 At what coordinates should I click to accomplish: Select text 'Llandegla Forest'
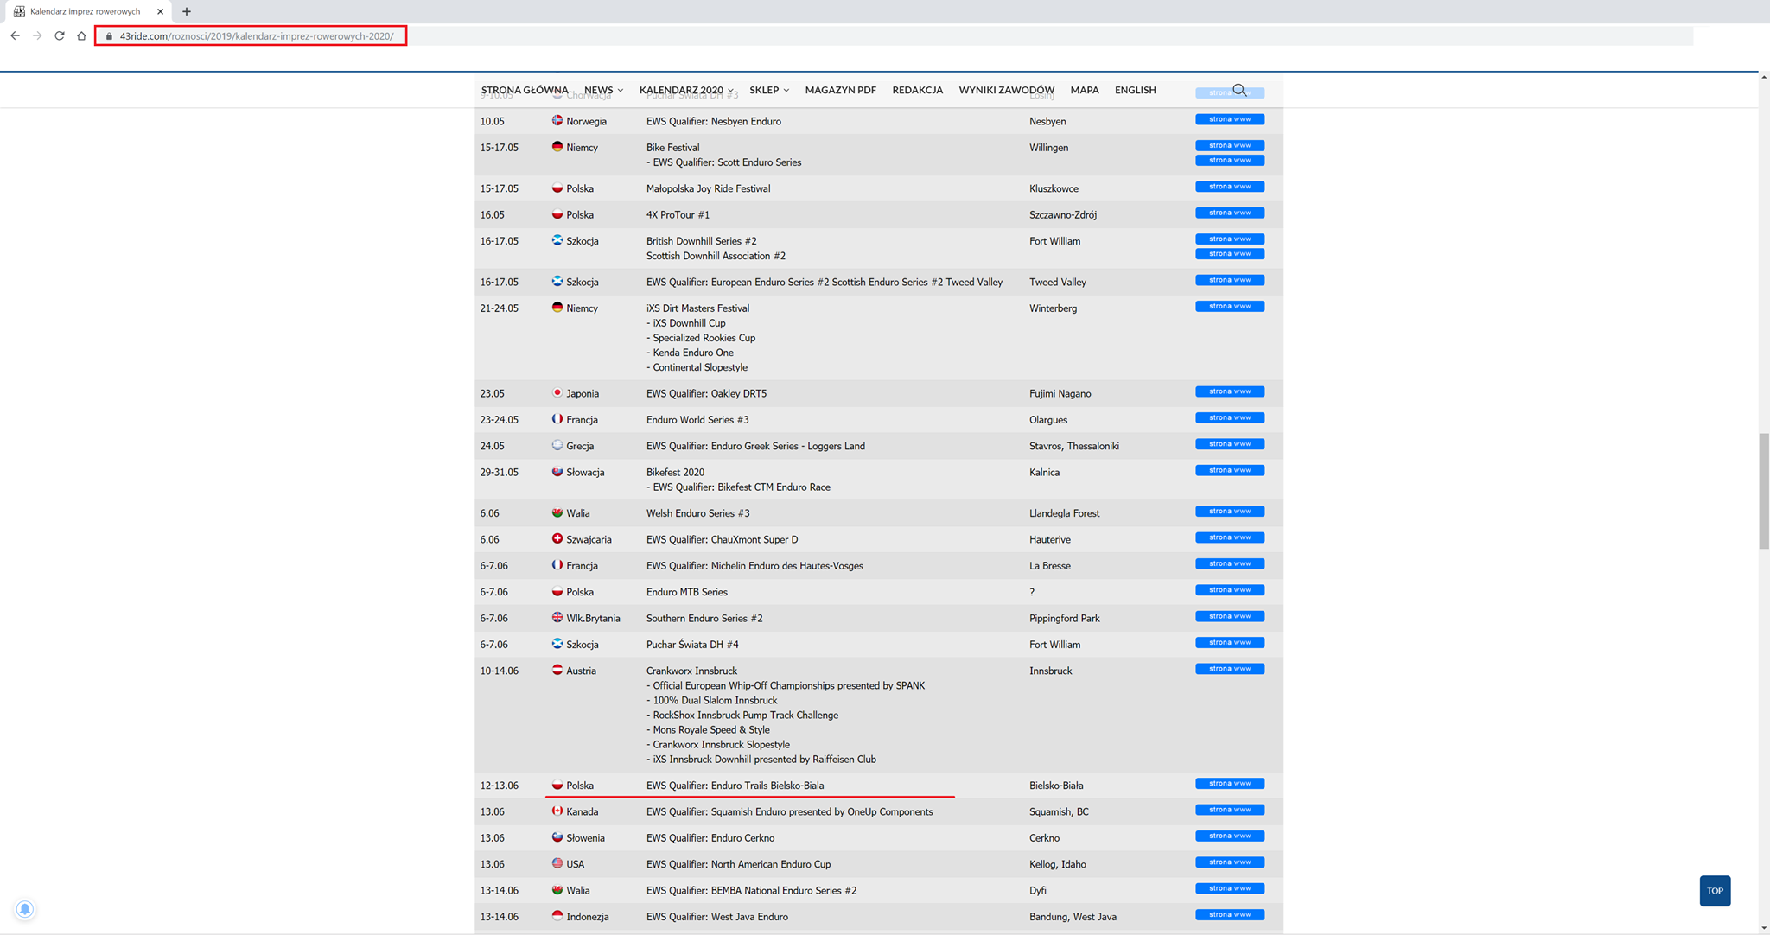tap(1065, 513)
